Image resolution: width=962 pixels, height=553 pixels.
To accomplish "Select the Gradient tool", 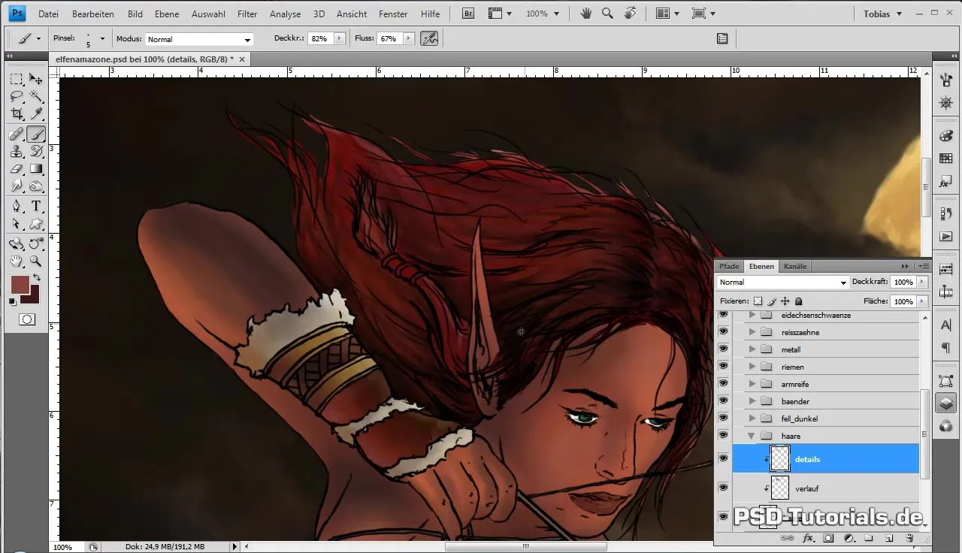I will (35, 169).
